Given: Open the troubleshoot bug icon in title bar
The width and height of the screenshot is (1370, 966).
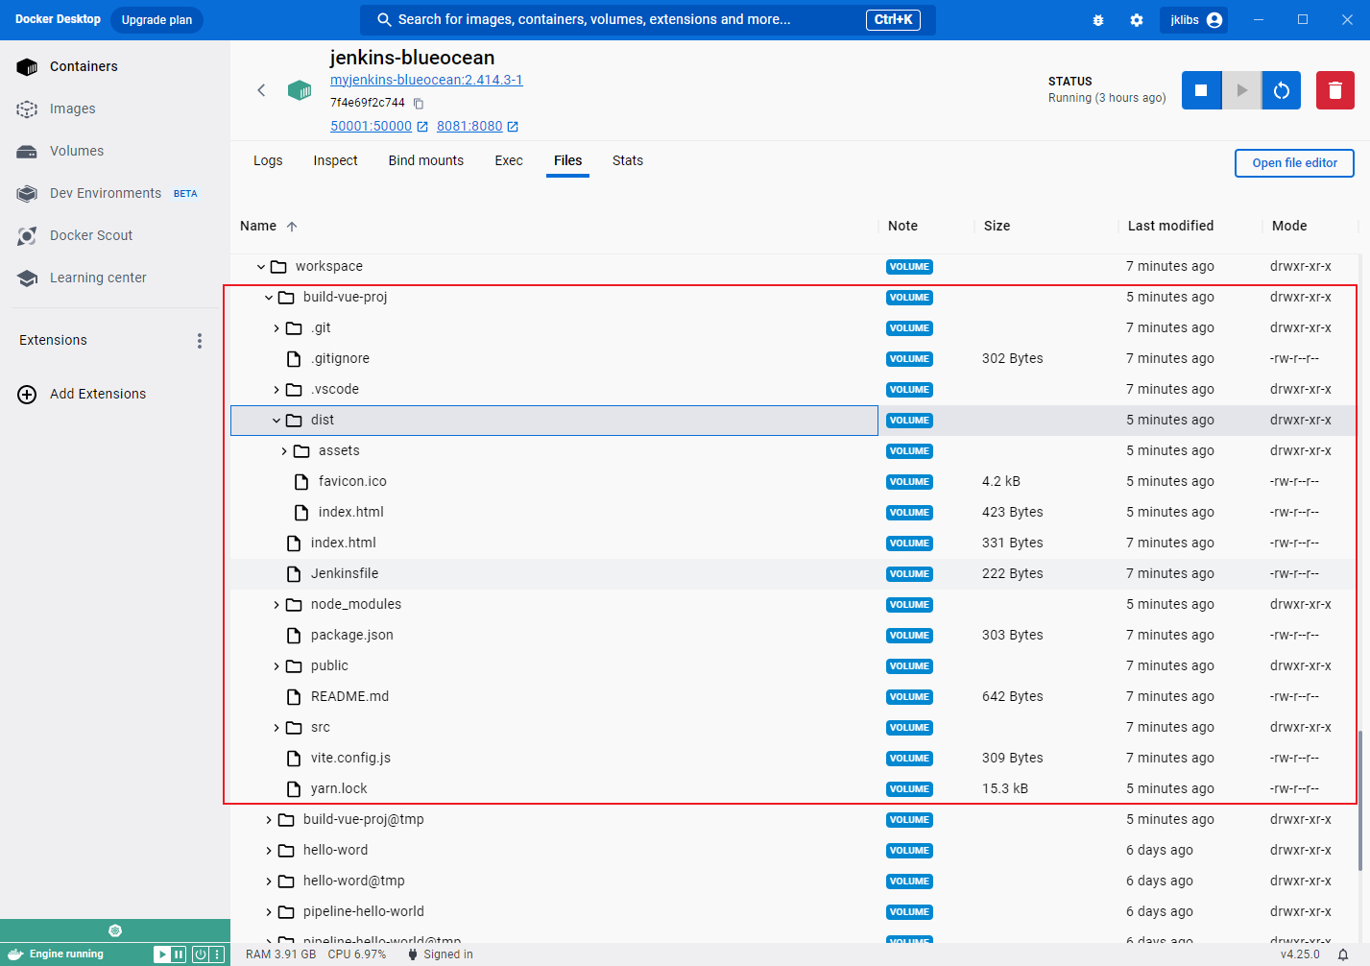Looking at the screenshot, I should [x=1098, y=20].
